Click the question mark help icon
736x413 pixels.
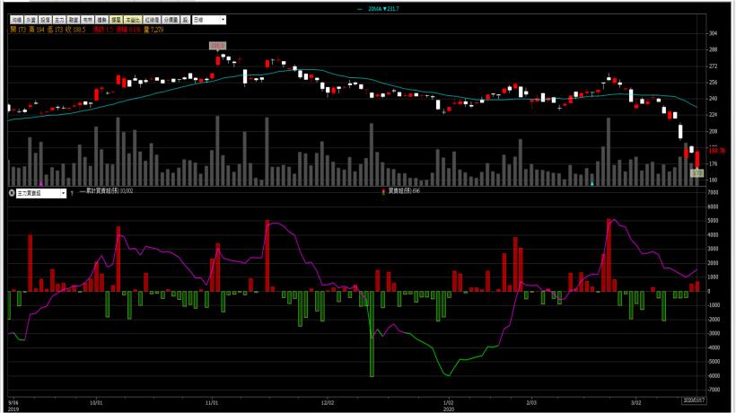tap(71, 192)
